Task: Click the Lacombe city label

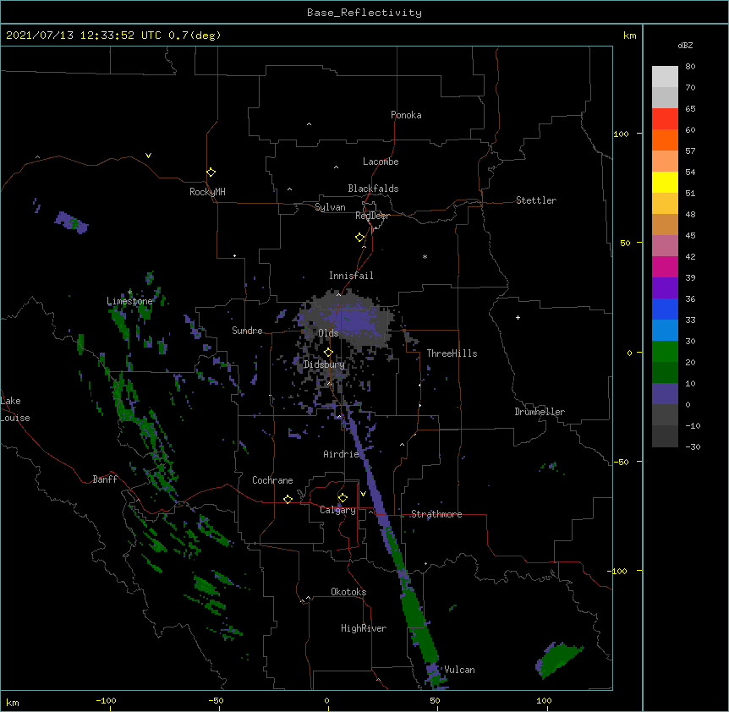Action: (x=381, y=162)
